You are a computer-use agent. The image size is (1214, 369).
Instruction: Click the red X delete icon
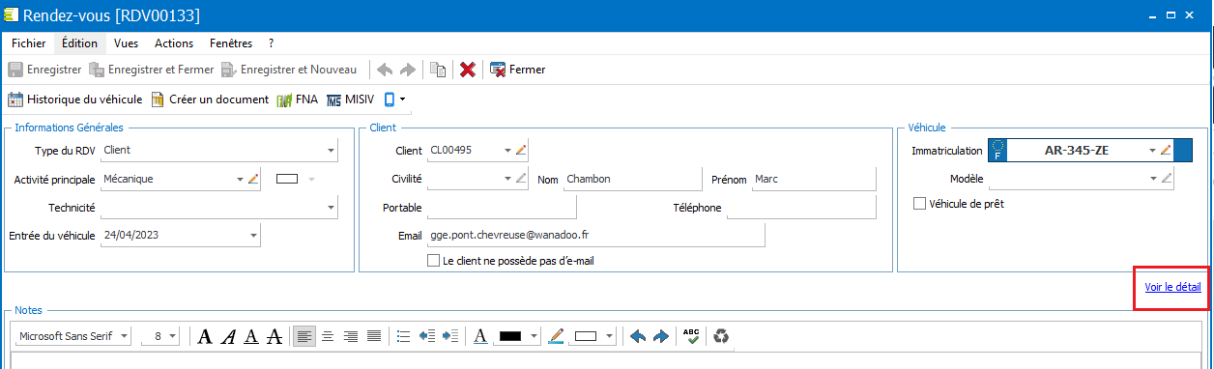coord(467,70)
